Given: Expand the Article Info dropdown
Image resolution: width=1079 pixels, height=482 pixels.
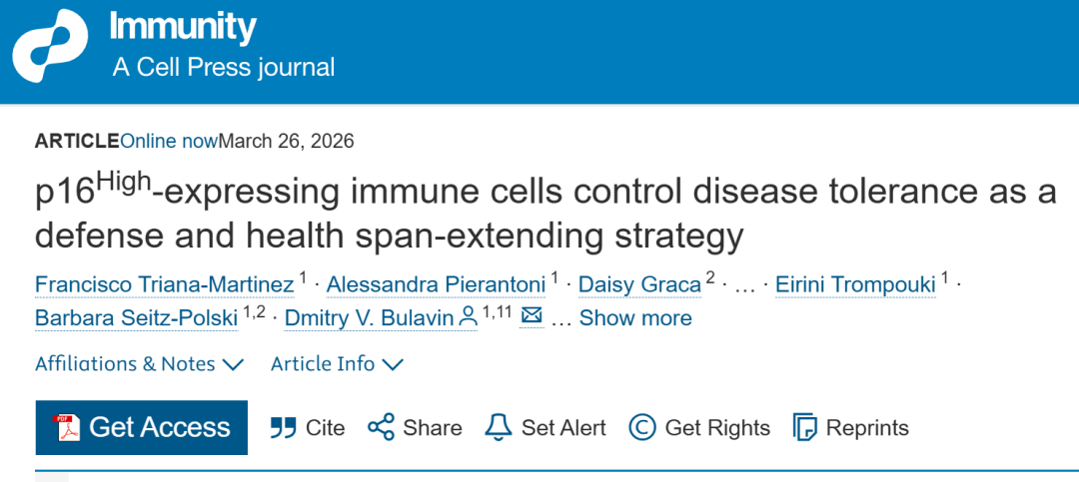Looking at the screenshot, I should pyautogui.click(x=337, y=364).
